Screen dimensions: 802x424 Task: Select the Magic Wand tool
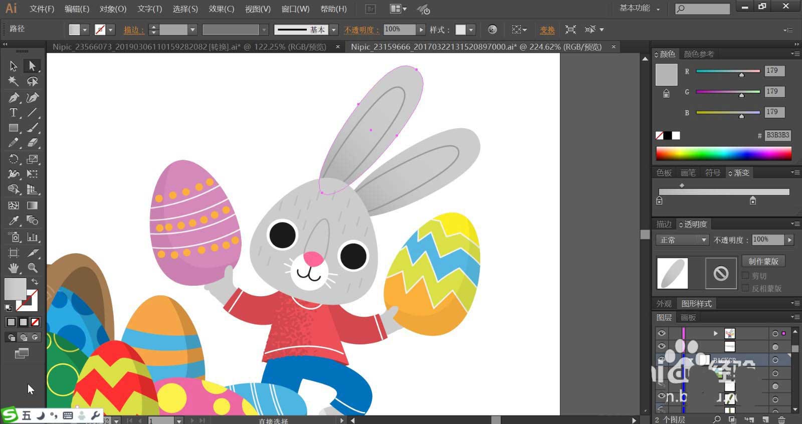pos(14,81)
